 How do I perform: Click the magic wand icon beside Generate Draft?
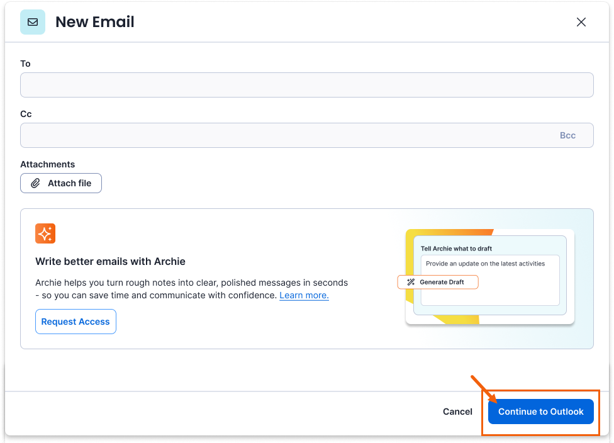point(411,282)
